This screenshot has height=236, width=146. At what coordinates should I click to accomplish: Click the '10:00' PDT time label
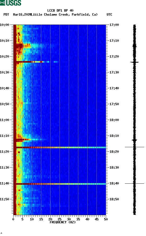pos(5,25)
